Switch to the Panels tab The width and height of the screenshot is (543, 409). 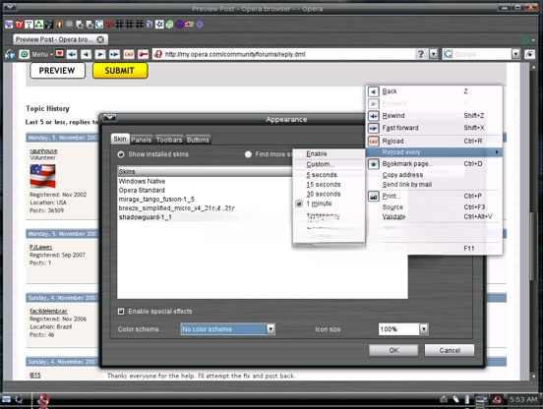point(142,140)
